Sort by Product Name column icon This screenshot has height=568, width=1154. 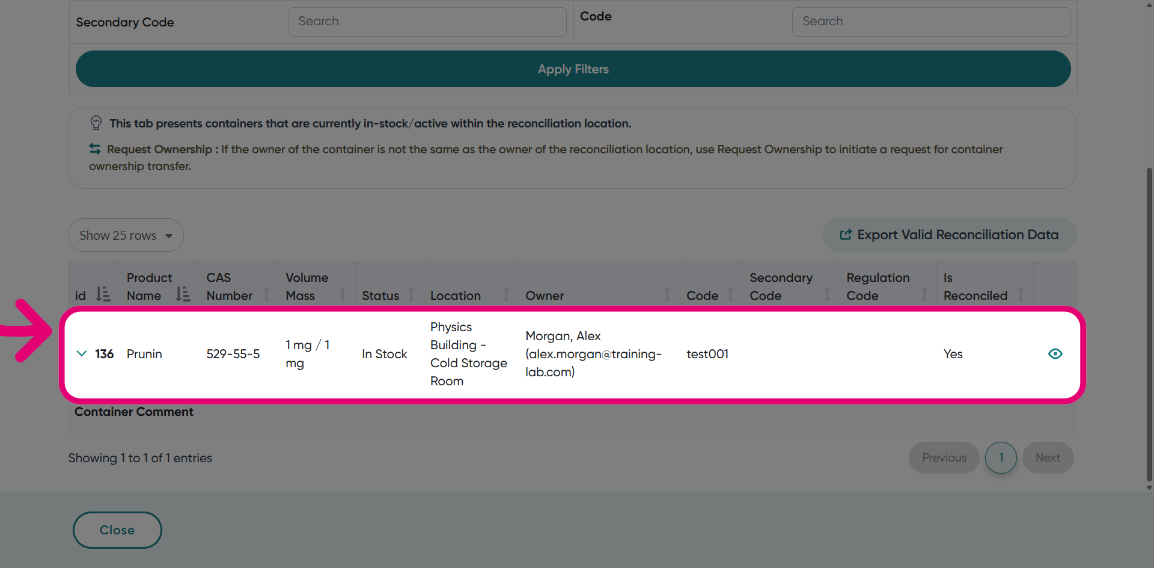[183, 294]
